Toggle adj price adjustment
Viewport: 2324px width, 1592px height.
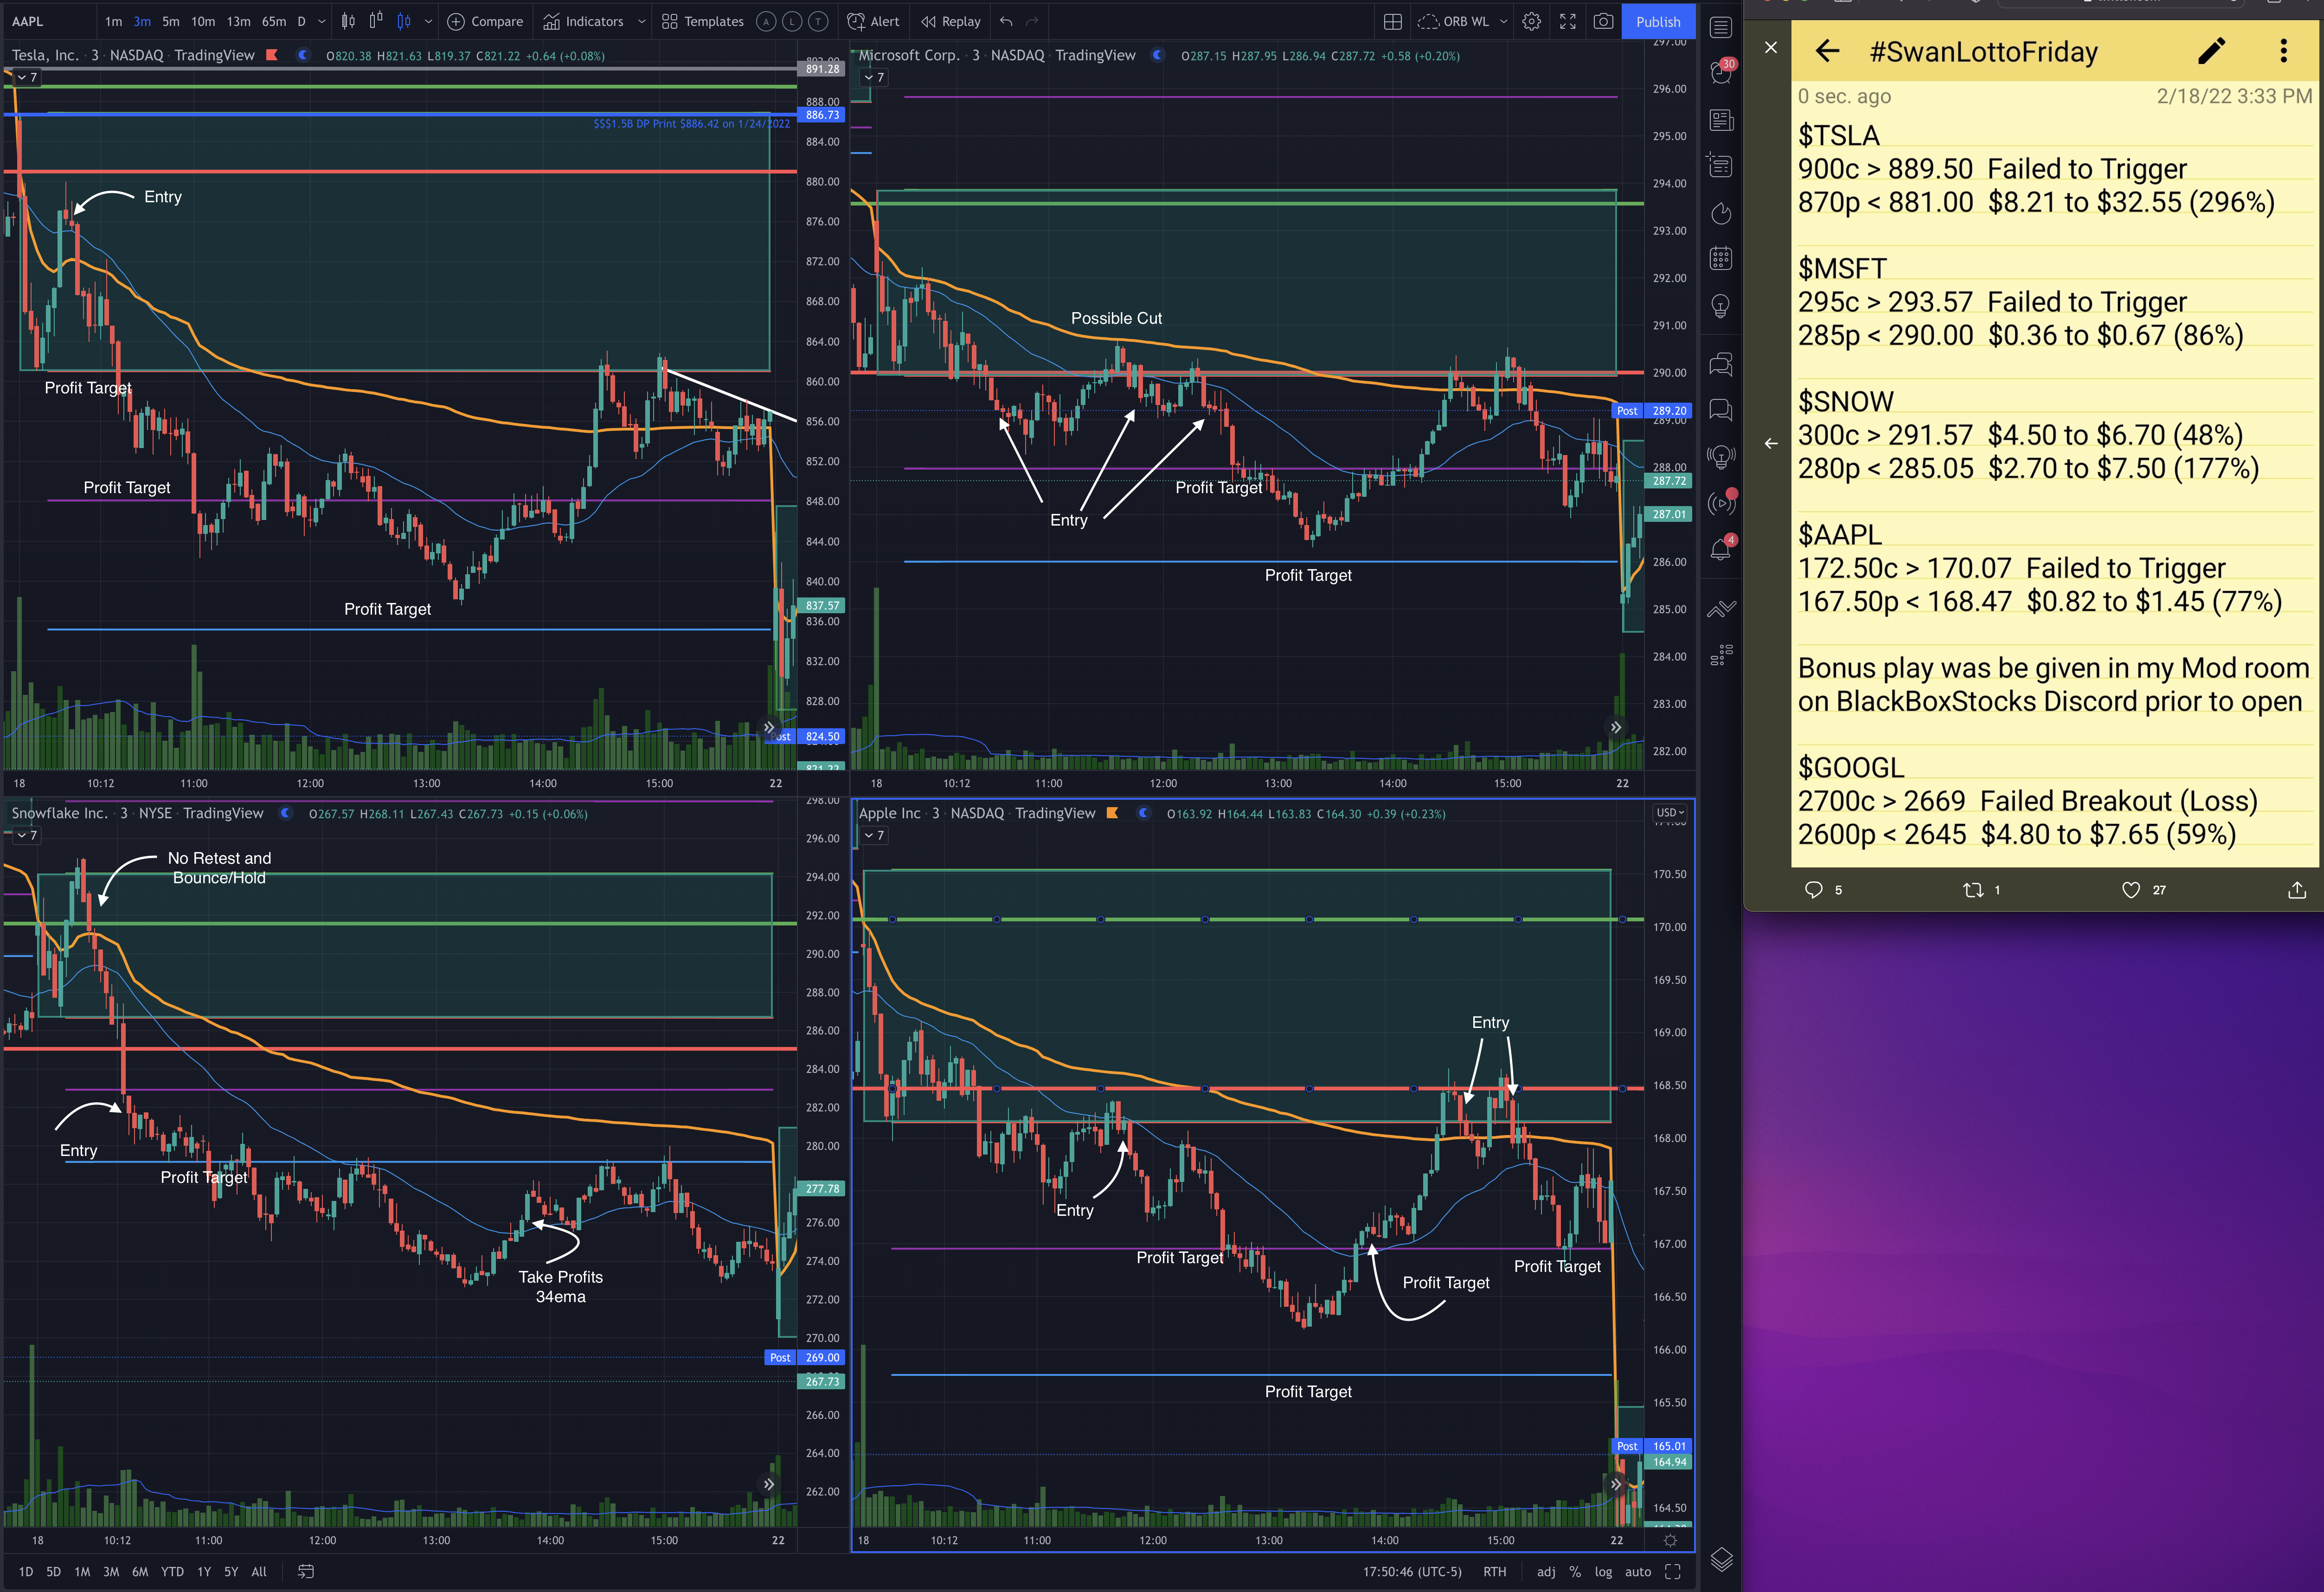click(x=1546, y=1572)
